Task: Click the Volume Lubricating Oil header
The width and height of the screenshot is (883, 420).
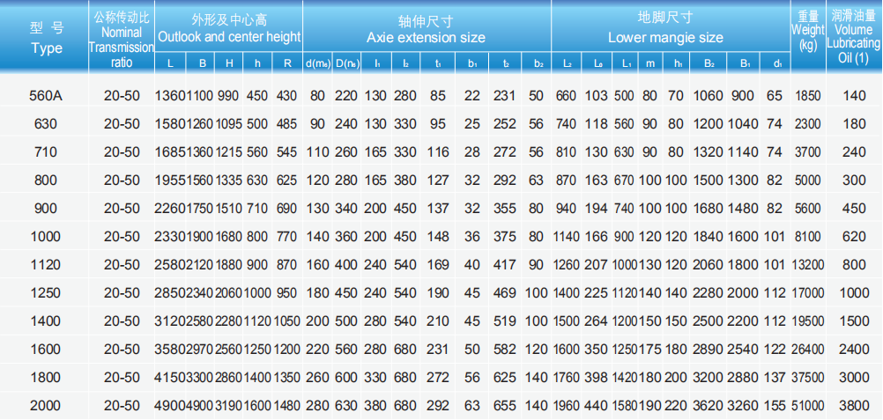Action: click(x=853, y=40)
